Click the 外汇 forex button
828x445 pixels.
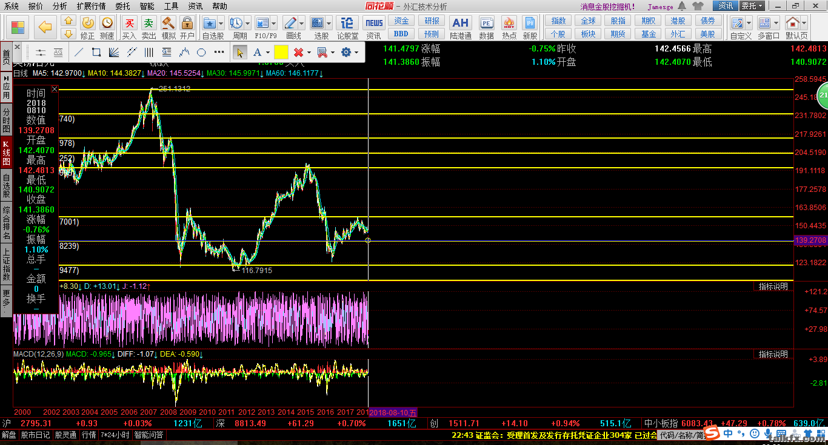pos(678,34)
